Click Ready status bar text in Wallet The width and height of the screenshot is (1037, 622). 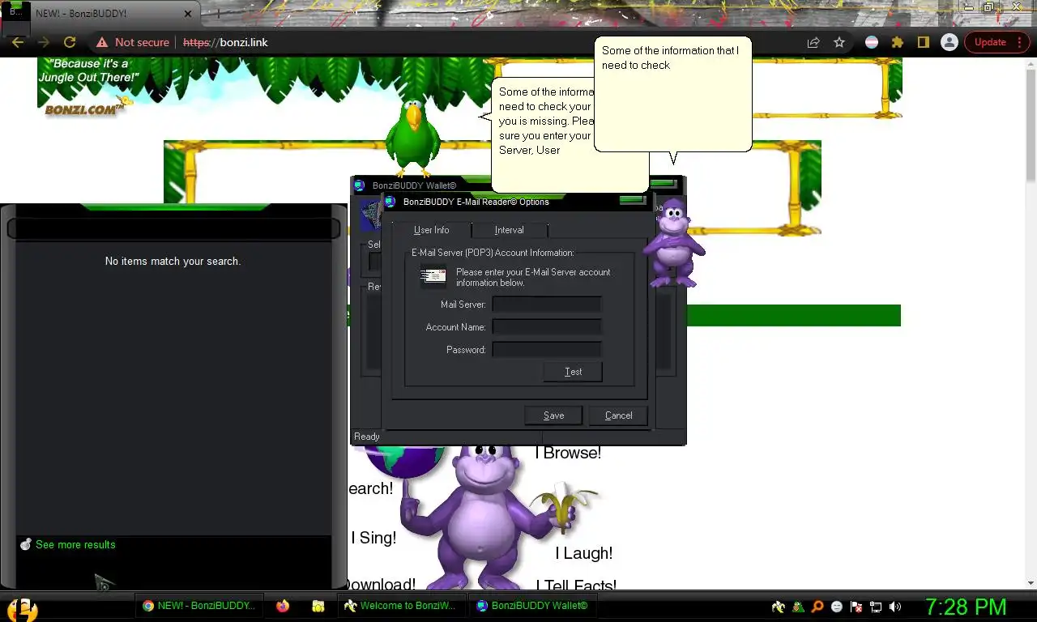point(366,437)
